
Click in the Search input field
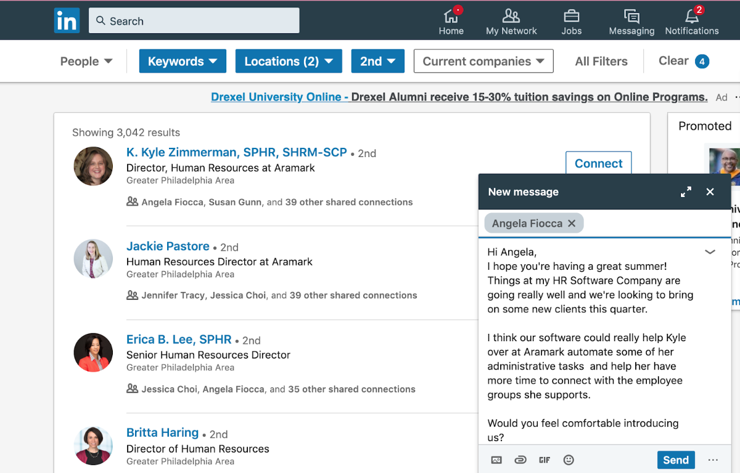coord(194,20)
